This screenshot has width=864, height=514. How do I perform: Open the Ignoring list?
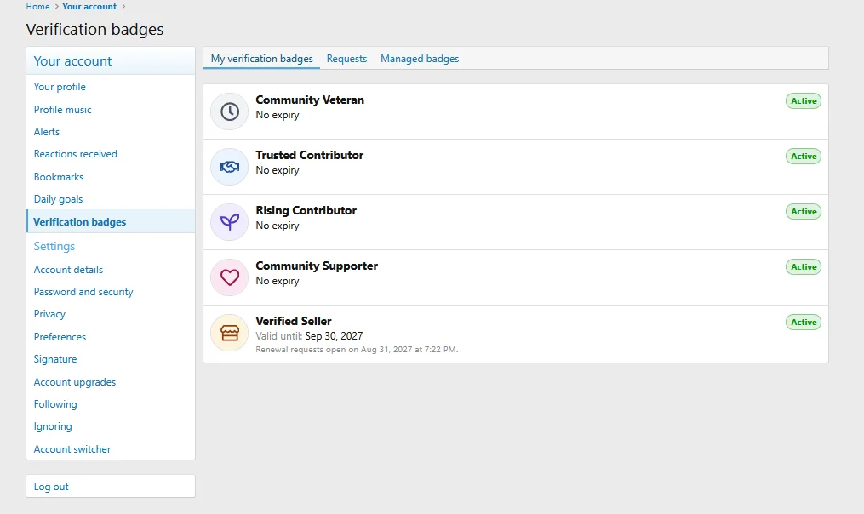point(52,425)
